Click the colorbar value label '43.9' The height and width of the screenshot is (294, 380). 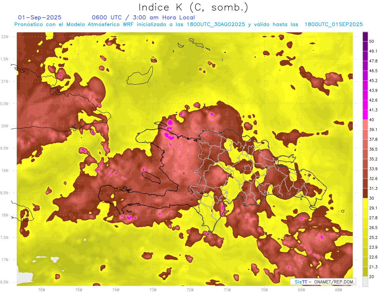373,90
